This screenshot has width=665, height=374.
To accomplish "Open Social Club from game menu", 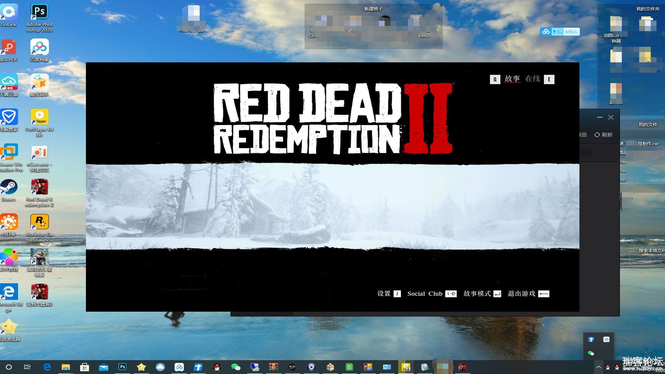I will [x=425, y=294].
